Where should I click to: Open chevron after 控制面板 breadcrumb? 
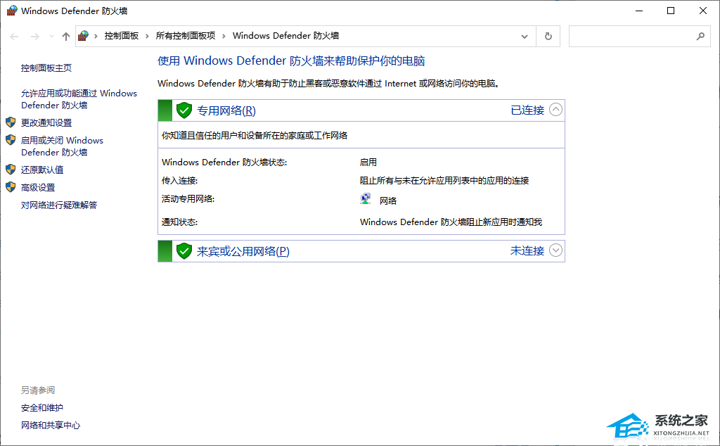coord(147,36)
